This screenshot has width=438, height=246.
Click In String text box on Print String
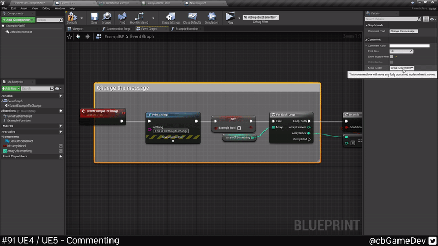point(171,131)
